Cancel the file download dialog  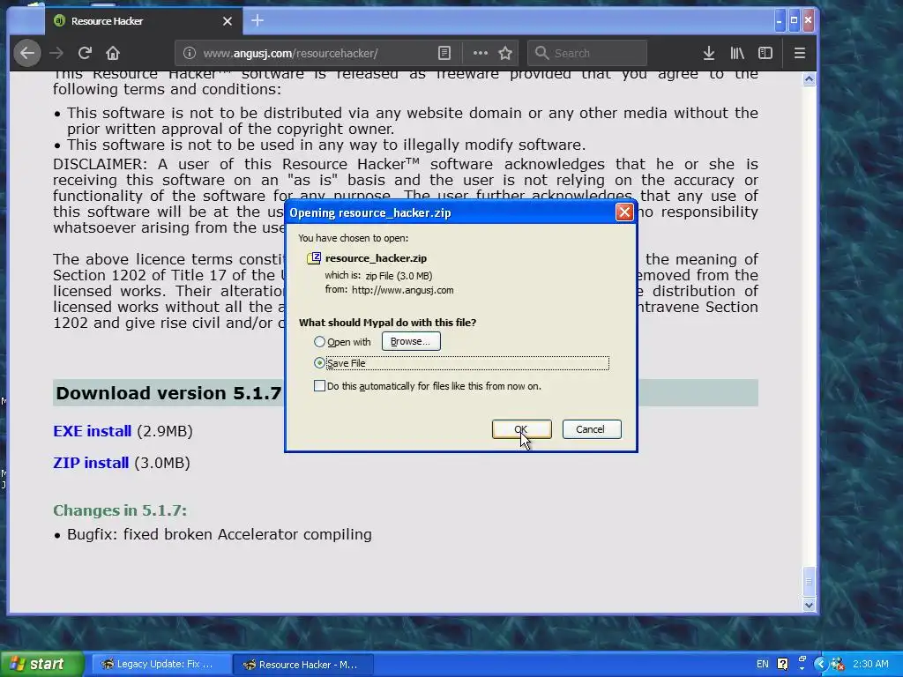pos(592,429)
